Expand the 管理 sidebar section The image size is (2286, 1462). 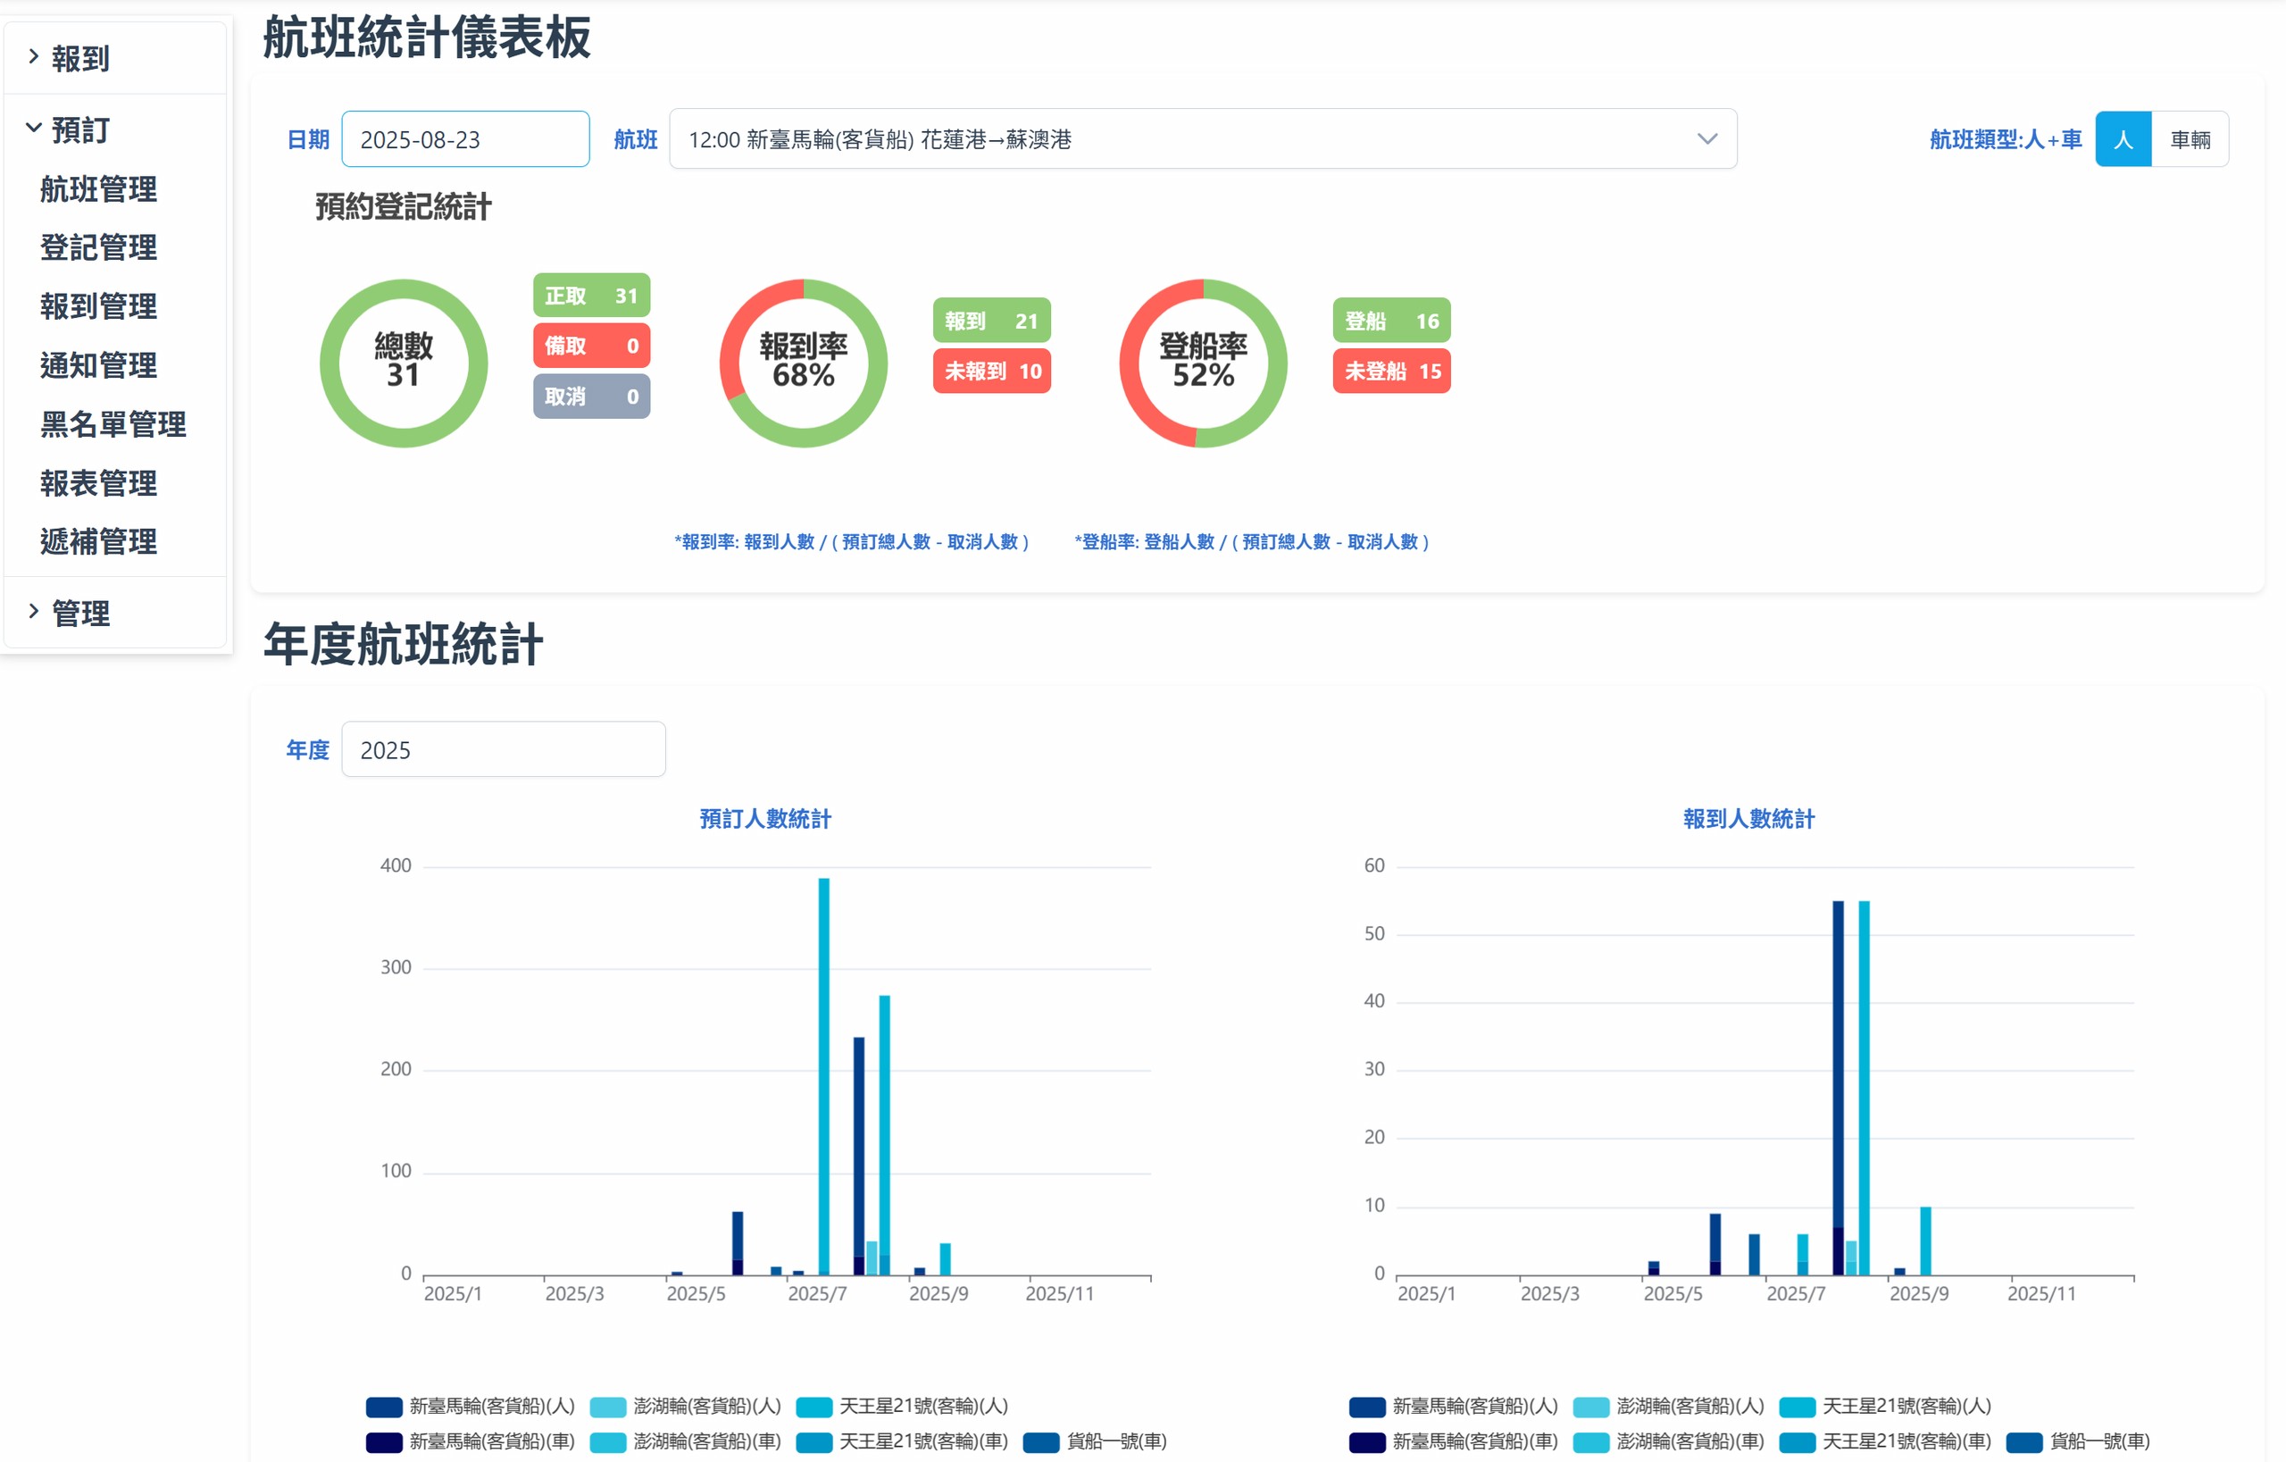coord(79,614)
